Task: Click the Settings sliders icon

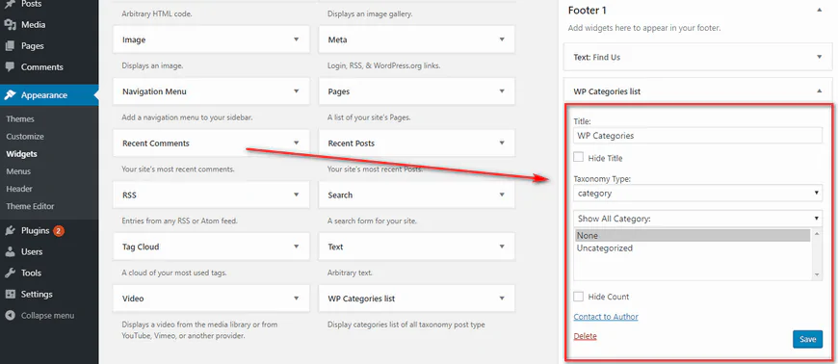Action: [10, 294]
